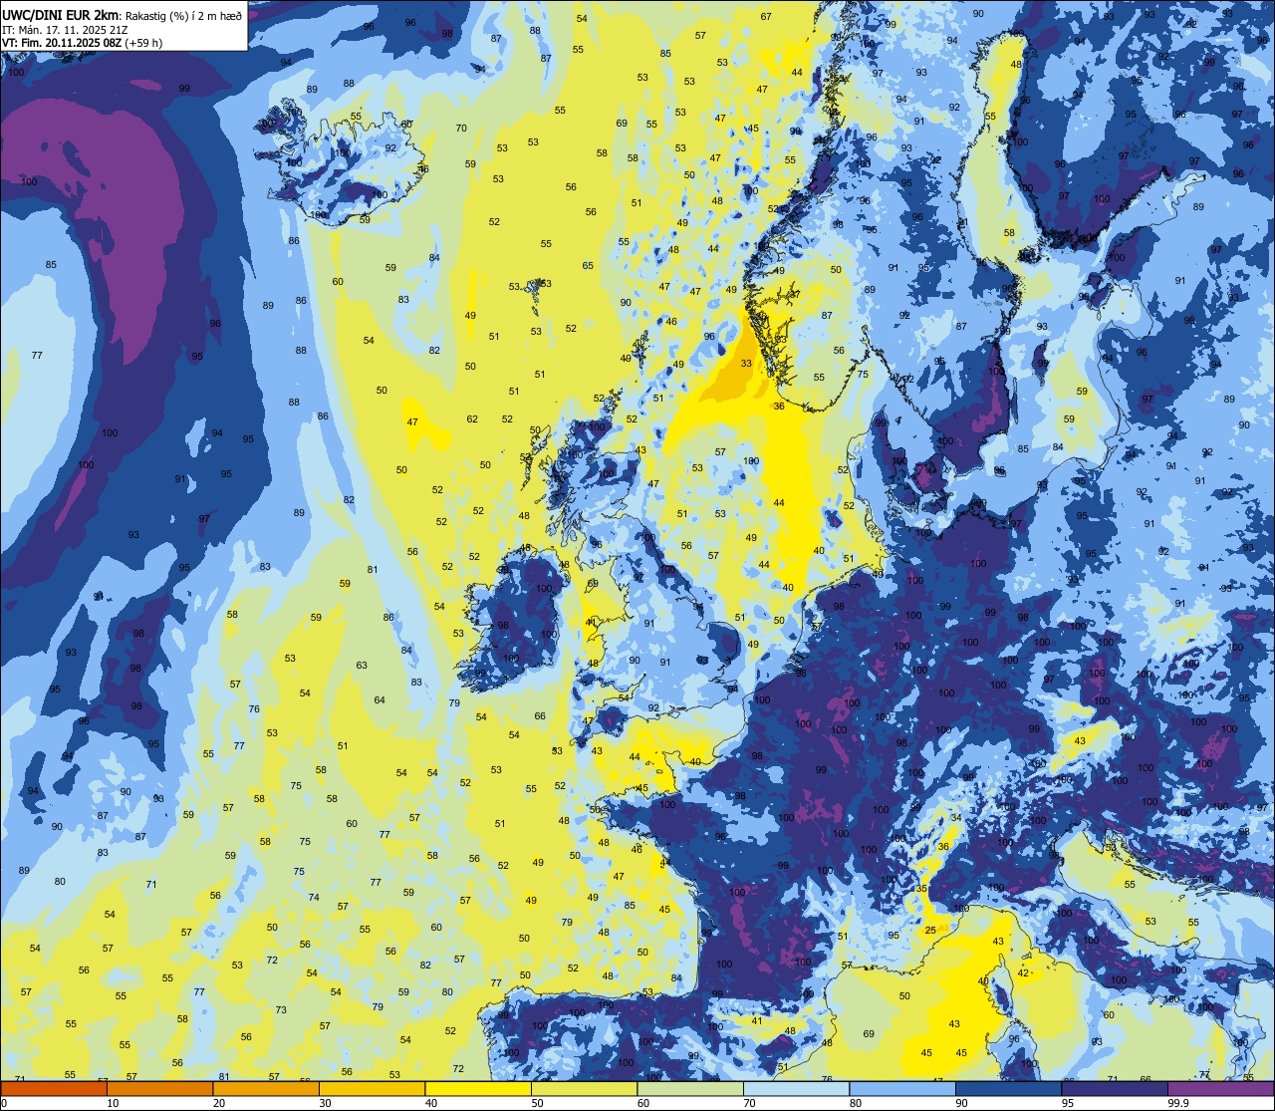Click the light orange 20–30 legend swatch
The image size is (1275, 1111).
coord(266,1089)
